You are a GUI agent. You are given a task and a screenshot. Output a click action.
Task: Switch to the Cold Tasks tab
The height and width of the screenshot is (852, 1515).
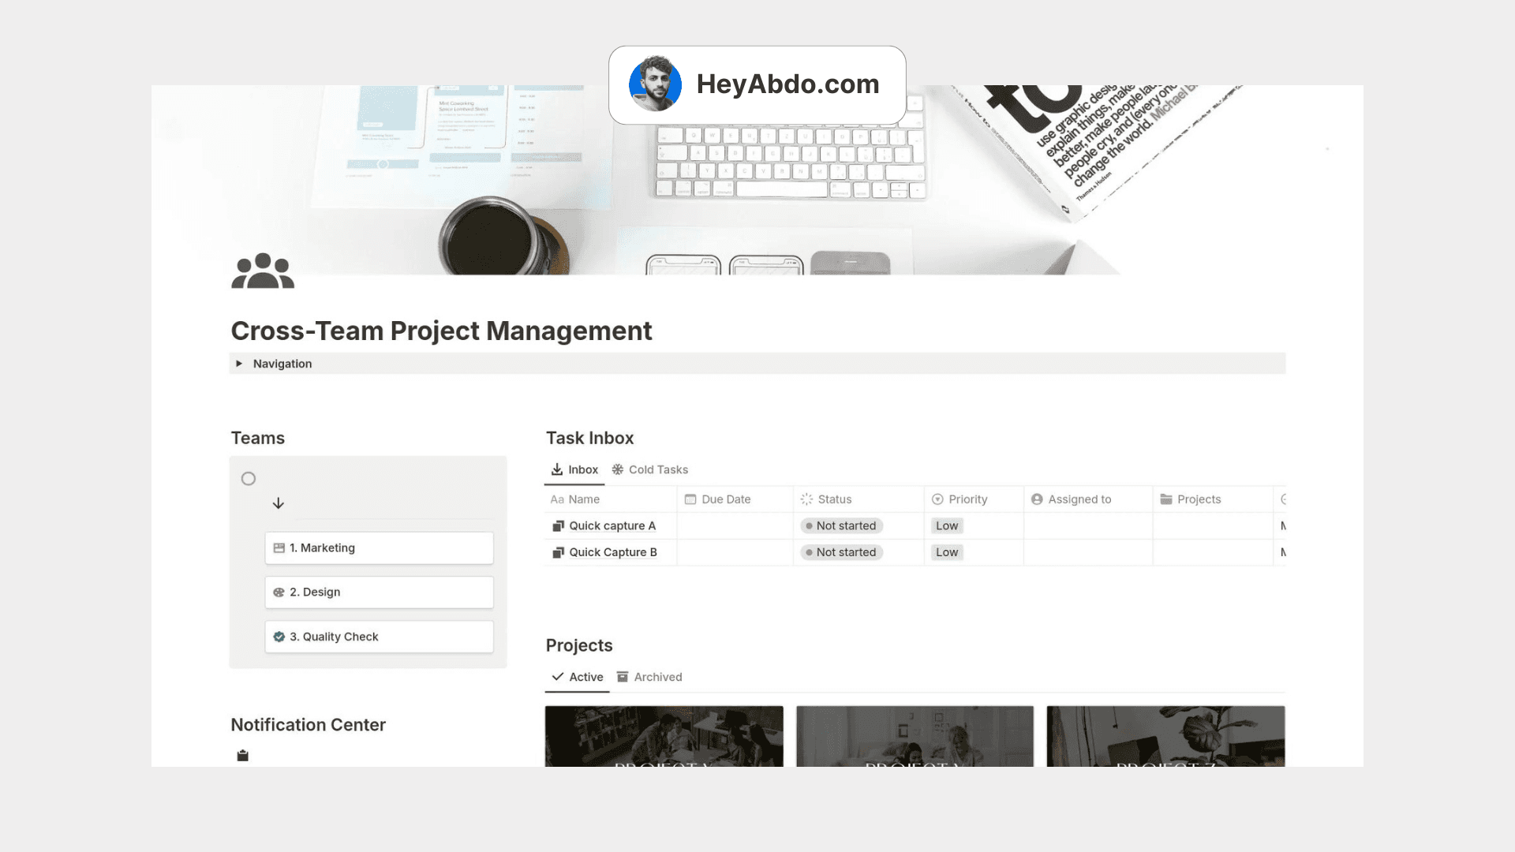[659, 469]
